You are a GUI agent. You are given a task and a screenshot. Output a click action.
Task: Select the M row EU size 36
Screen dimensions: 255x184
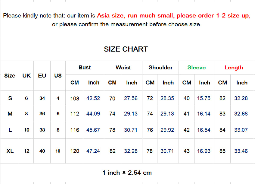(42, 114)
